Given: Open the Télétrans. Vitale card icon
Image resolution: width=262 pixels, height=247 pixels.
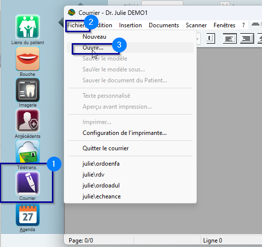Looking at the screenshot, I should coord(28,151).
